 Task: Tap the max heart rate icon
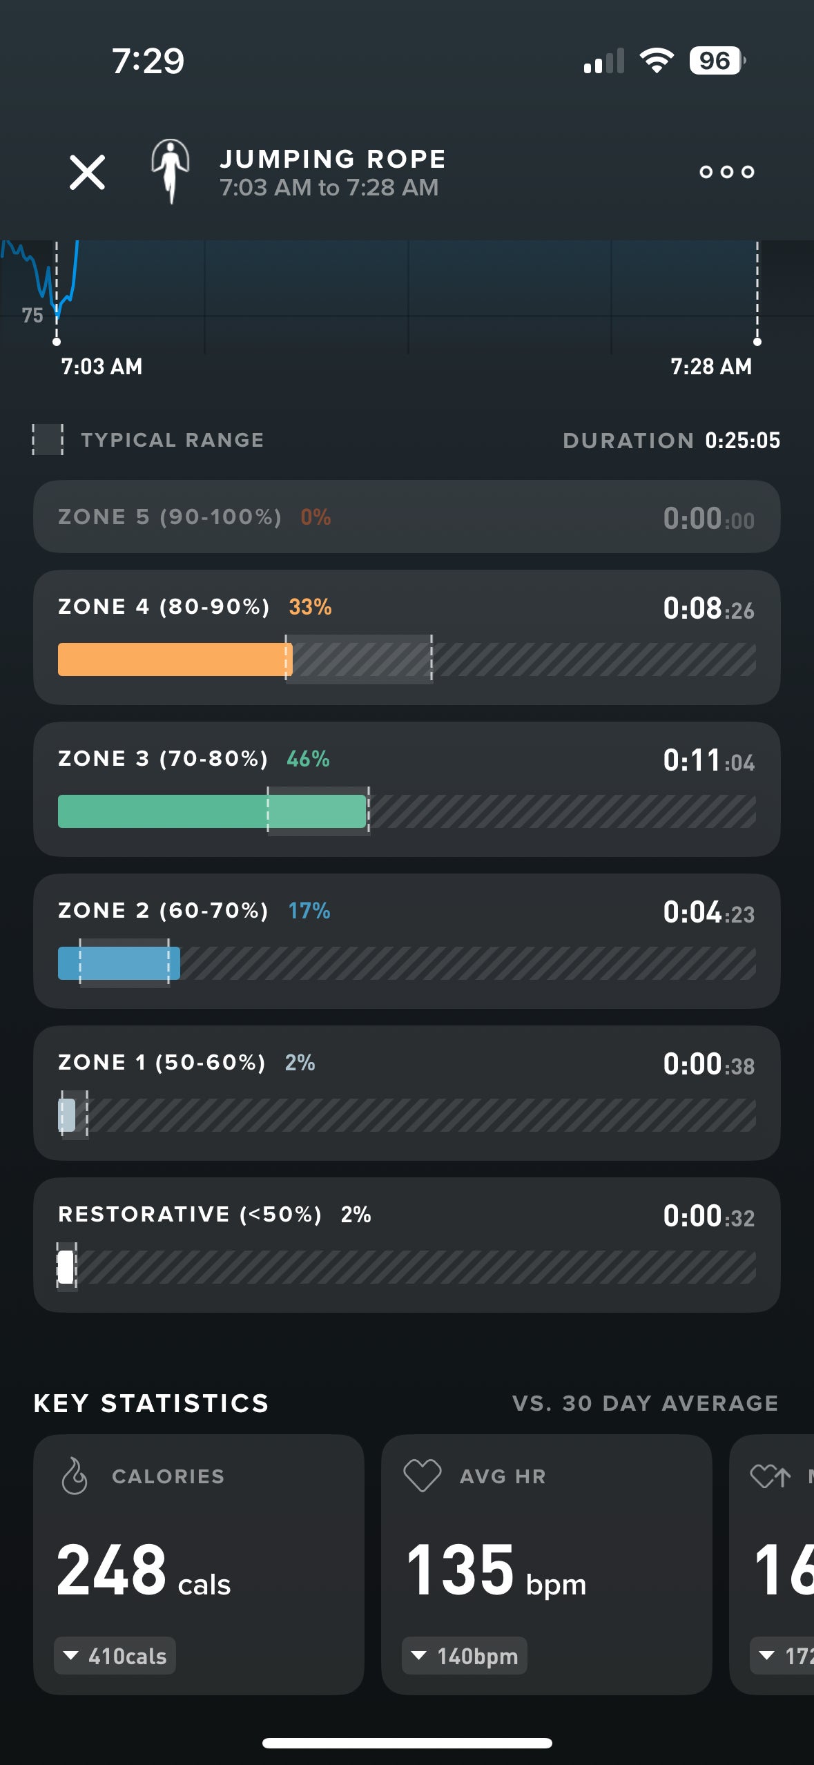click(770, 1476)
